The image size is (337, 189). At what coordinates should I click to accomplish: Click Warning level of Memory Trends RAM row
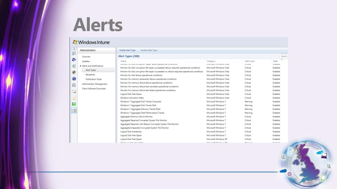tap(248, 109)
